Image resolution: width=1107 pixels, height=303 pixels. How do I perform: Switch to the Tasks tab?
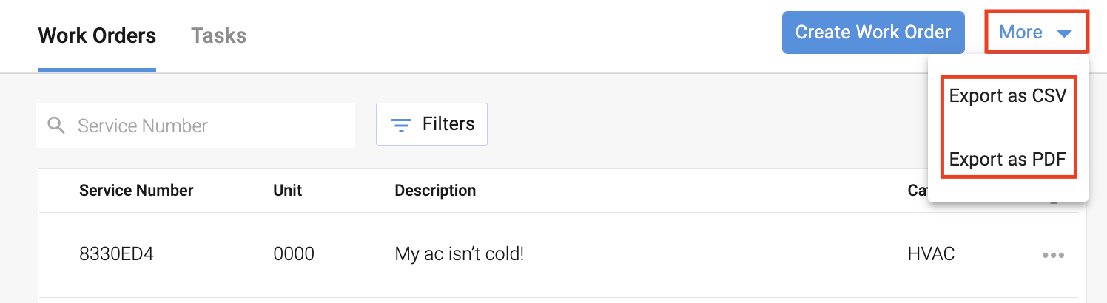(x=218, y=35)
